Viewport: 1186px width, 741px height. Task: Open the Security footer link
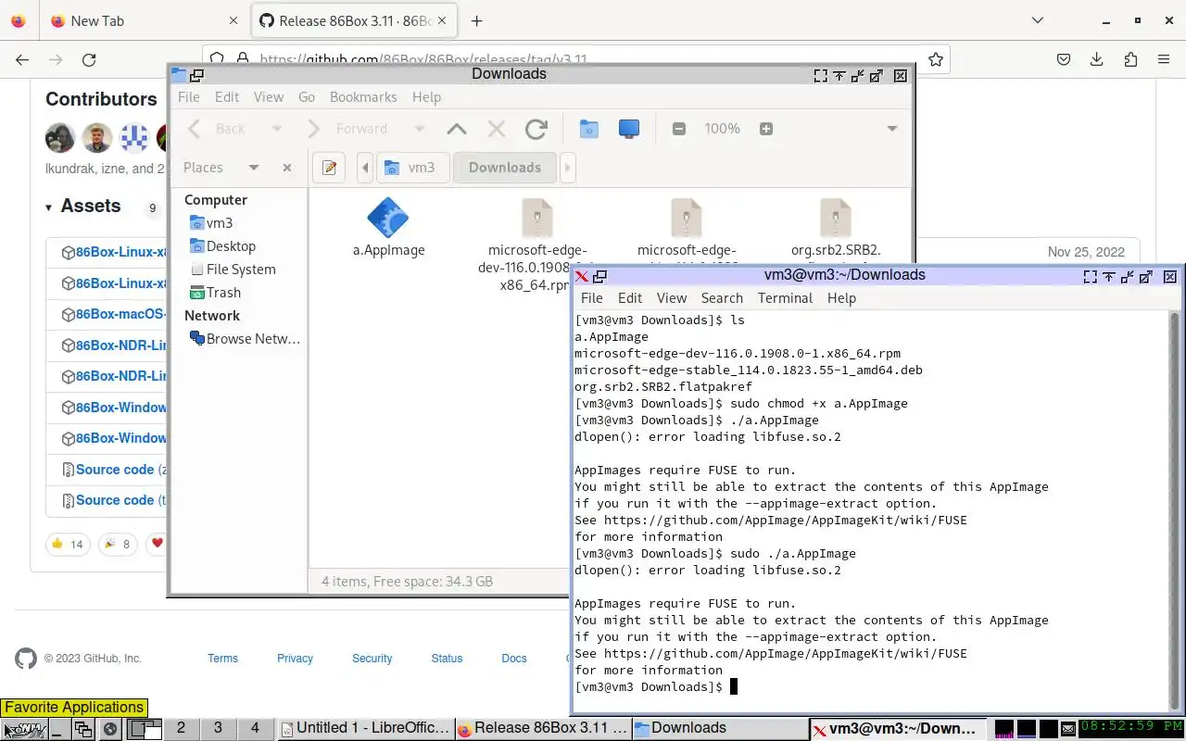point(372,659)
